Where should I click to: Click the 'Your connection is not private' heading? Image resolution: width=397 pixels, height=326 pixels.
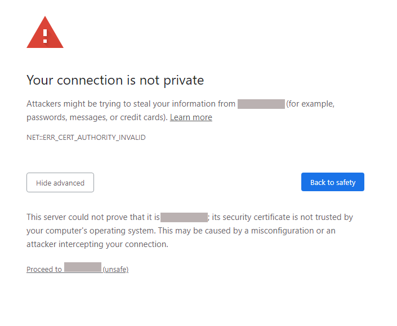pos(115,80)
